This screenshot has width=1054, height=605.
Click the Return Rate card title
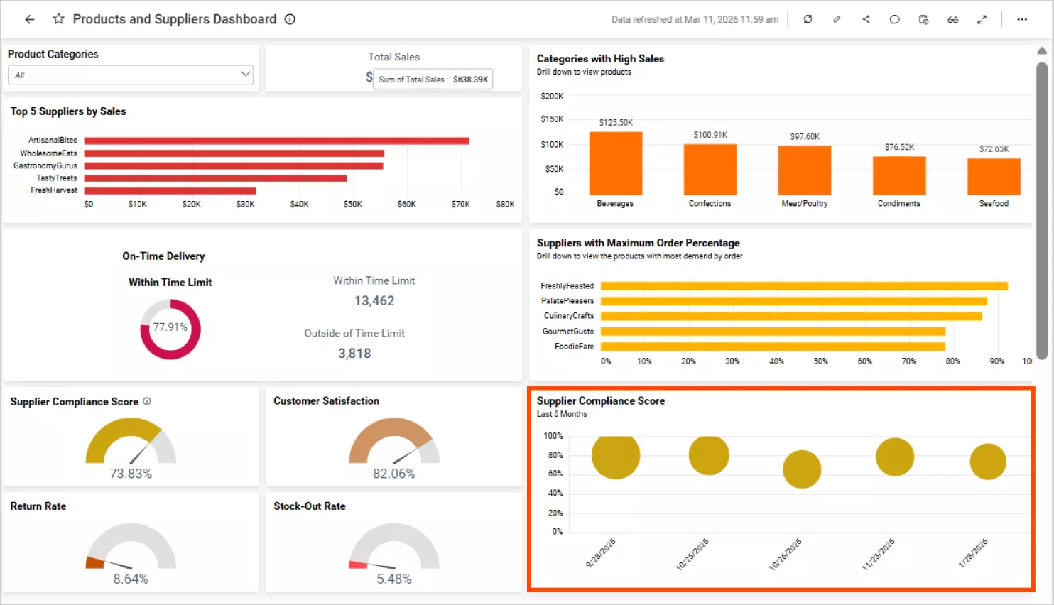(38, 506)
